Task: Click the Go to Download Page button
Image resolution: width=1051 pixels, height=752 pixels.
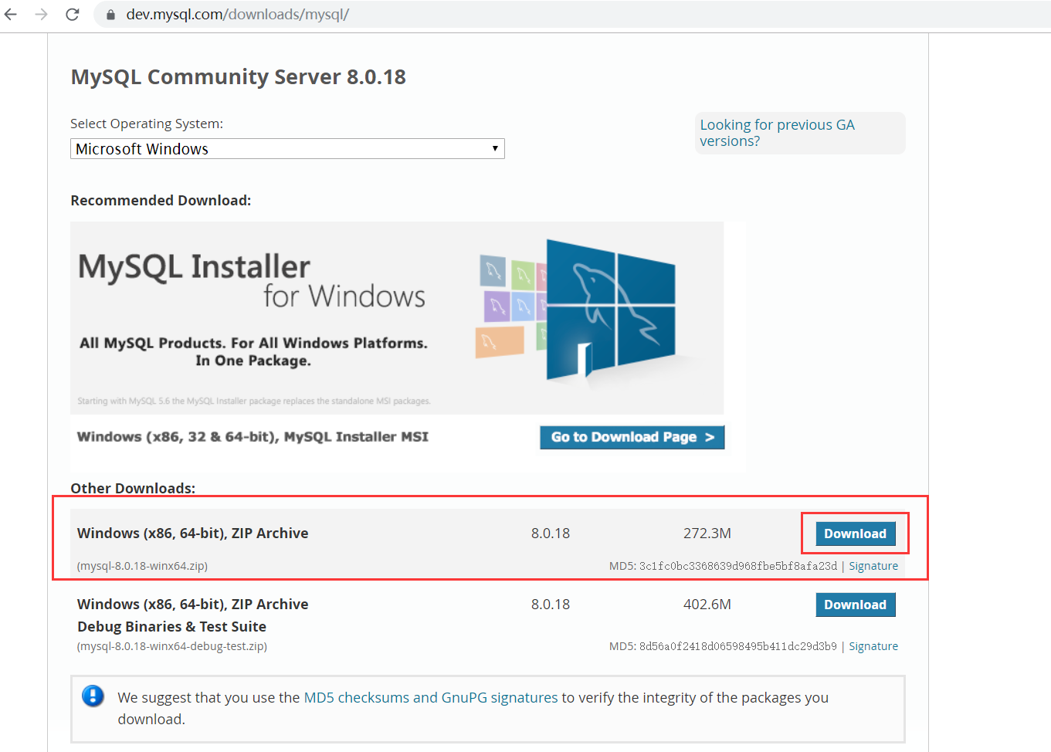Action: tap(632, 437)
